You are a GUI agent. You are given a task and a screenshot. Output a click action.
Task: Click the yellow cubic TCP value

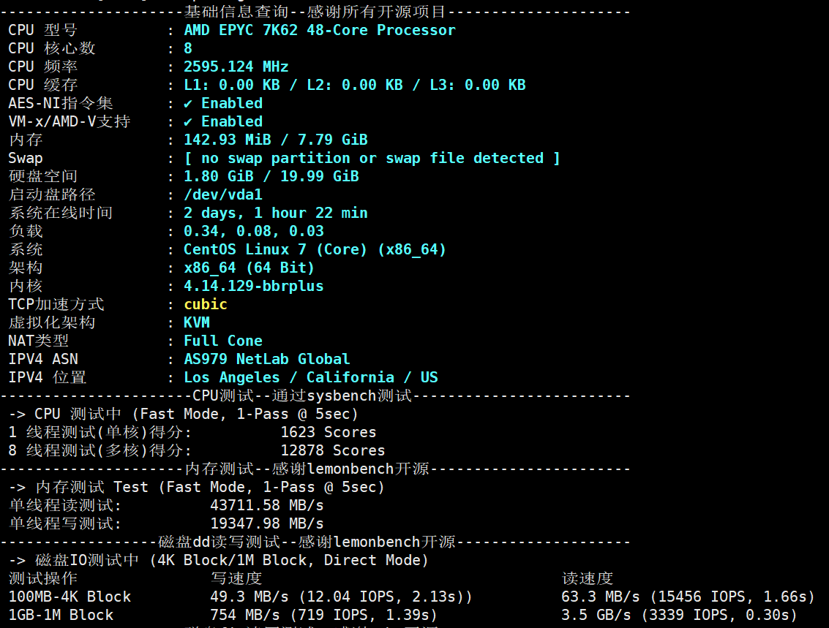point(205,304)
